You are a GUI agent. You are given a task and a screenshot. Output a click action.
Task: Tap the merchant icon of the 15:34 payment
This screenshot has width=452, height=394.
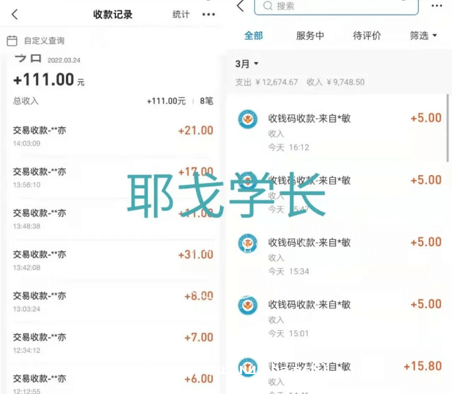point(247,243)
